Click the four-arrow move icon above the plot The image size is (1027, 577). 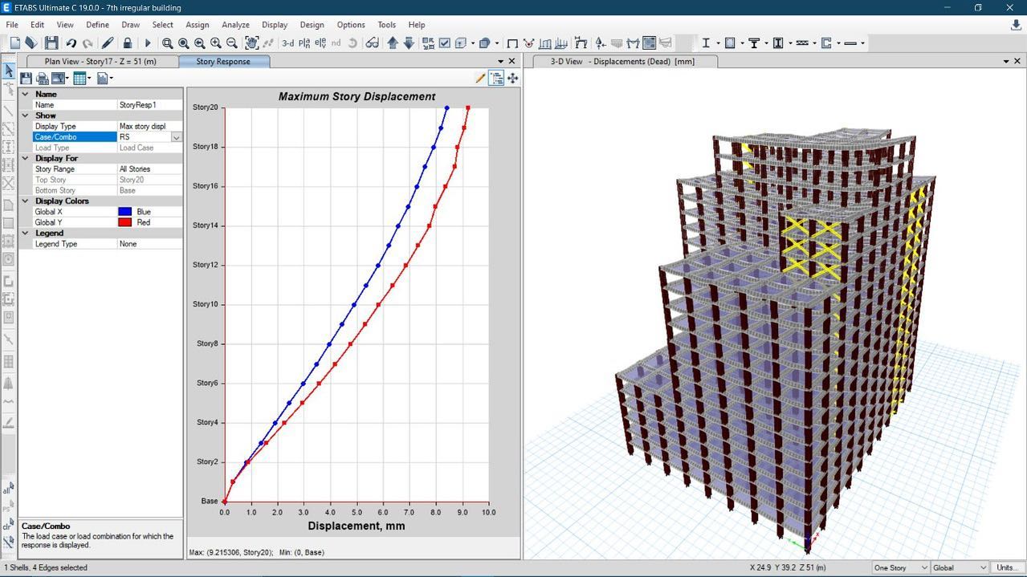512,78
